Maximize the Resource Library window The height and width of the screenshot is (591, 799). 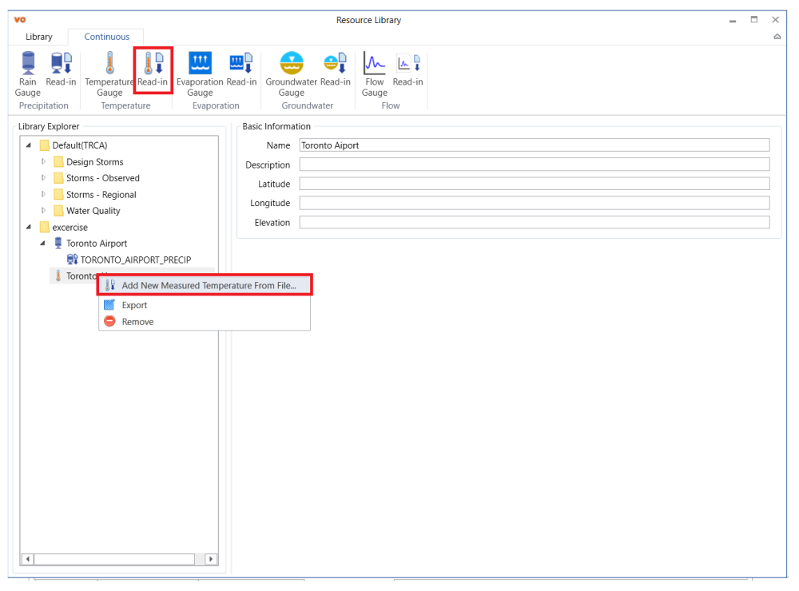754,20
